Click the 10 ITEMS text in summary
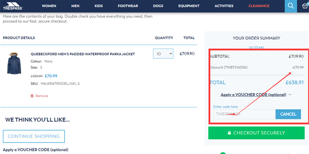This screenshot has height=154, width=309. (x=256, y=47)
